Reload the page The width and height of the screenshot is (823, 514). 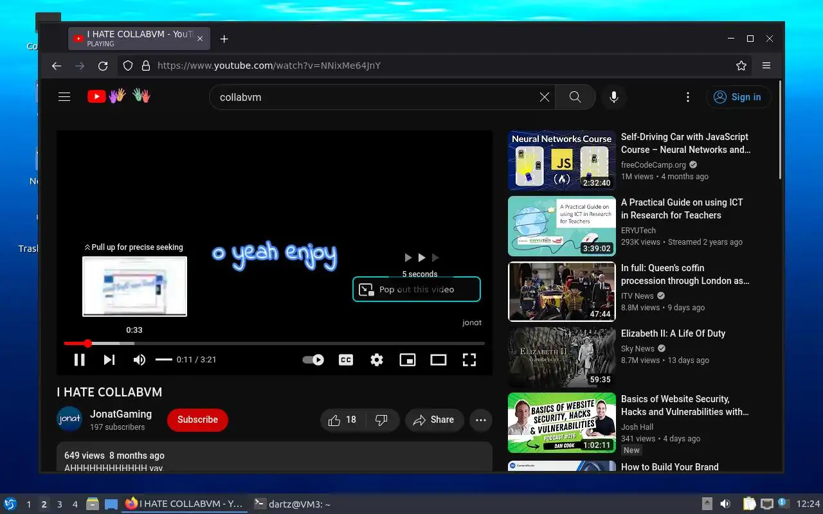[103, 66]
